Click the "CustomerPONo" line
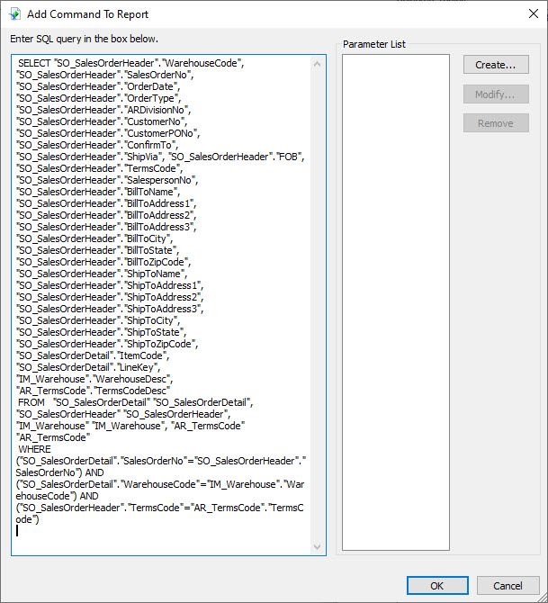Image resolution: width=548 pixels, height=603 pixels. (x=108, y=133)
